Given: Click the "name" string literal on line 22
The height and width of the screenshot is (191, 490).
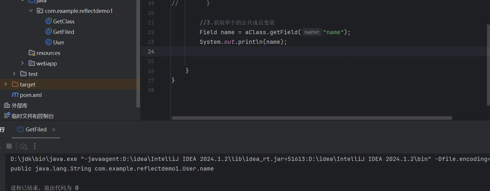Looking at the screenshot, I should tap(333, 32).
